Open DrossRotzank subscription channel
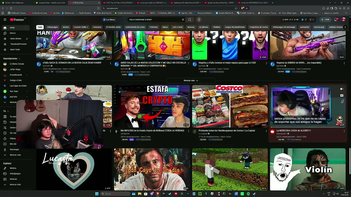Image resolution: width=351 pixels, height=197 pixels. pos(15,75)
